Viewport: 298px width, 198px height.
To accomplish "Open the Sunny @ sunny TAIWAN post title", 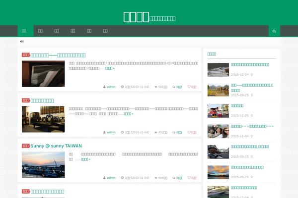I will (56, 146).
